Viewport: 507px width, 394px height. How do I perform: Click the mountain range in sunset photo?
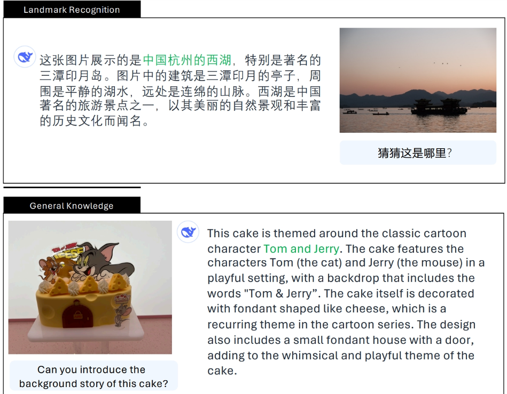coord(418,98)
